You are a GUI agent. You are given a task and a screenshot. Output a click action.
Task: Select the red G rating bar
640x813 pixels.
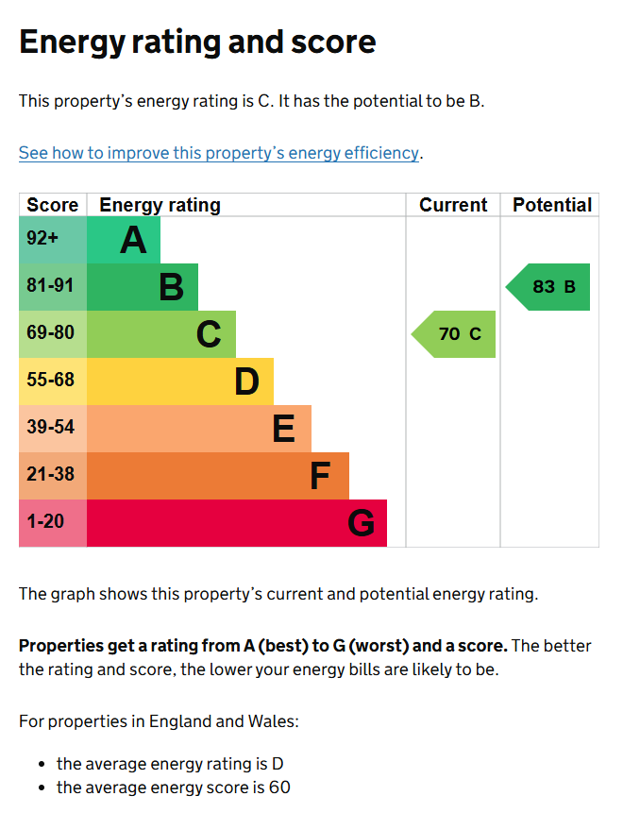pyautogui.click(x=237, y=523)
